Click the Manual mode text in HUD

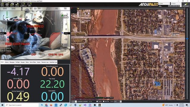(64, 48)
